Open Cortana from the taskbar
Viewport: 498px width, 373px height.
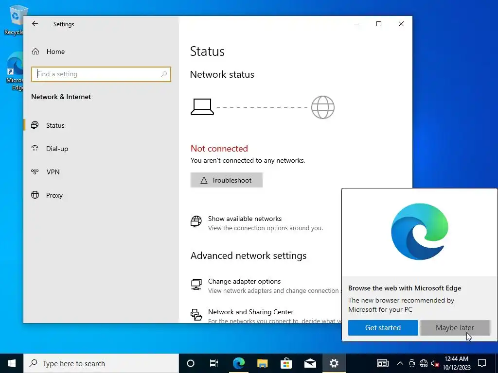[191, 363]
